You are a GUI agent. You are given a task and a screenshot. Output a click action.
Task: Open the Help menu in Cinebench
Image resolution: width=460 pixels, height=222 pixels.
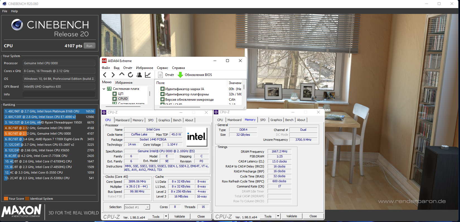(14, 11)
